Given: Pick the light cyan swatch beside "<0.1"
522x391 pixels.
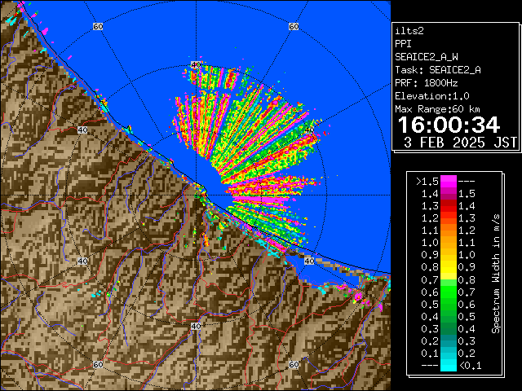Looking at the screenshot, I should [x=449, y=365].
